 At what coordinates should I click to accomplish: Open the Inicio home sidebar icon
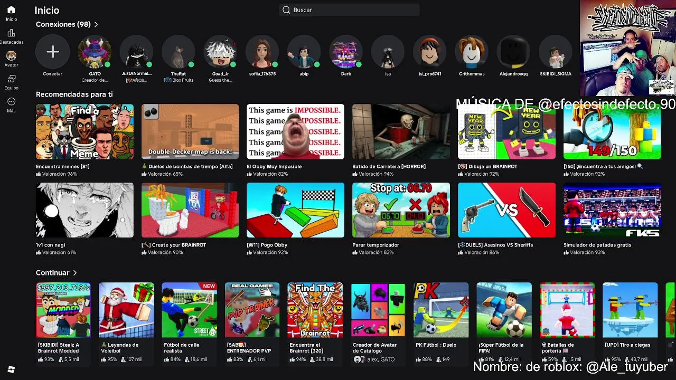click(x=11, y=10)
